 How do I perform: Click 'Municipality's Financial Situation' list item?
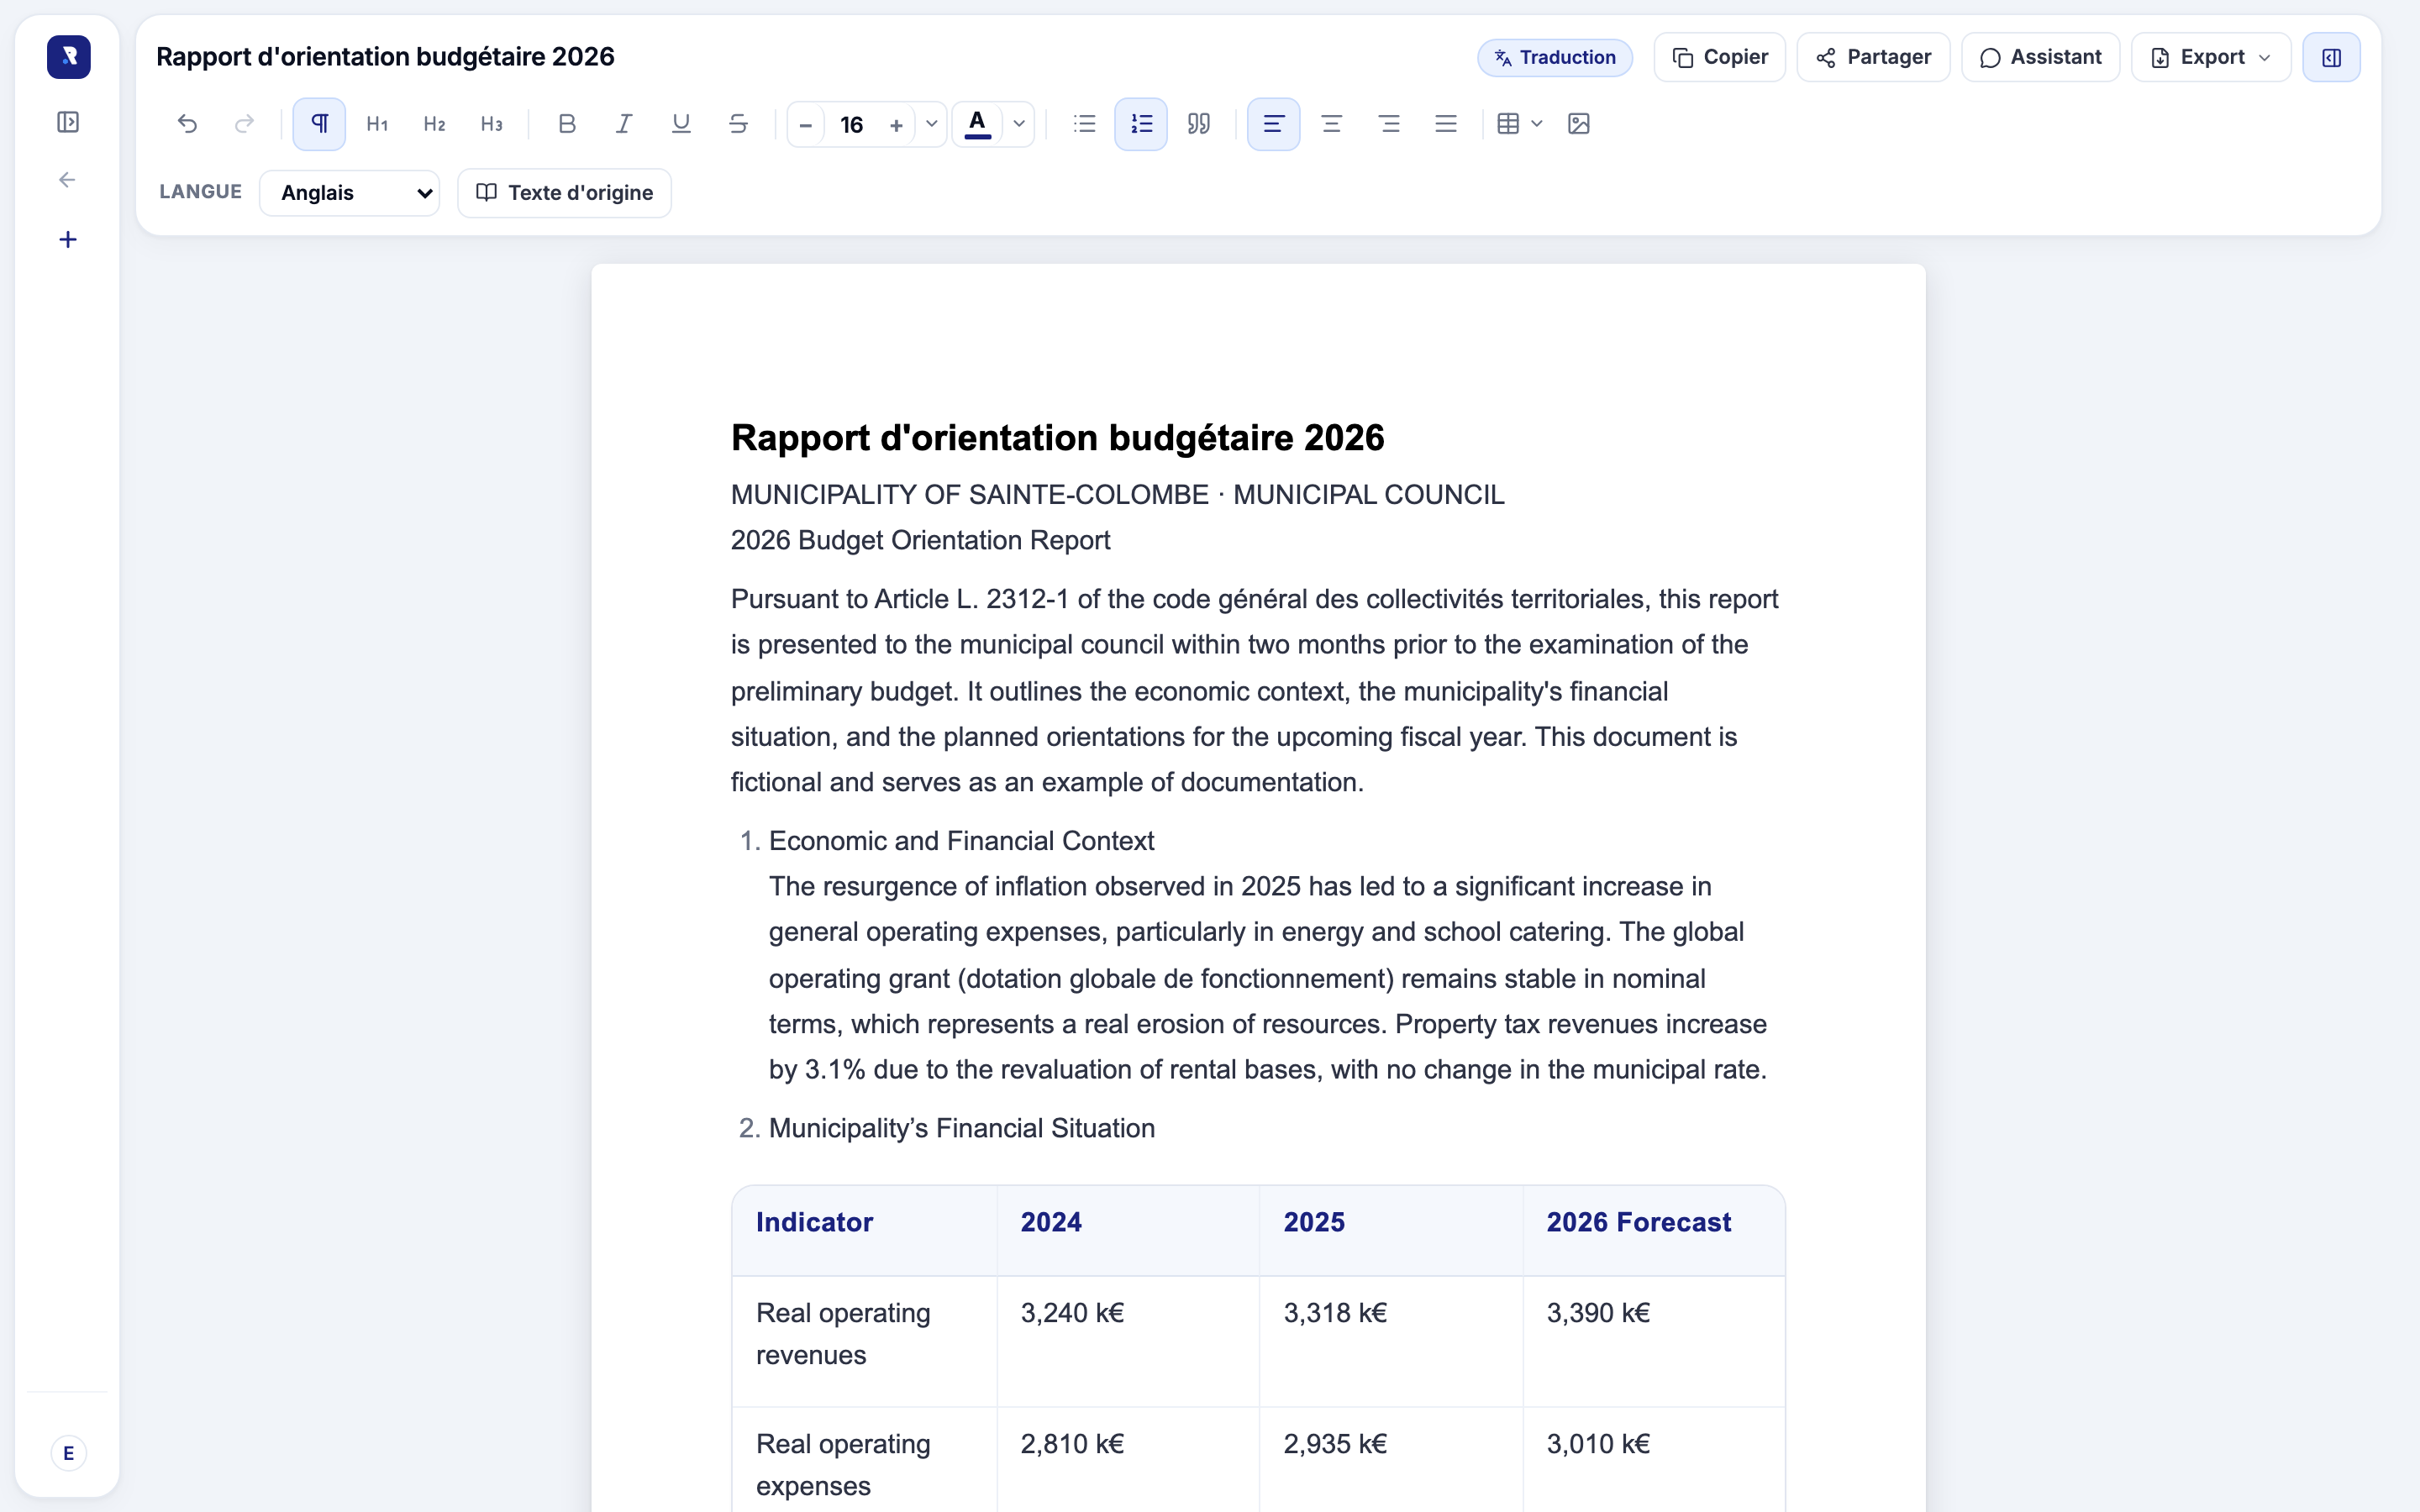[x=961, y=1128]
